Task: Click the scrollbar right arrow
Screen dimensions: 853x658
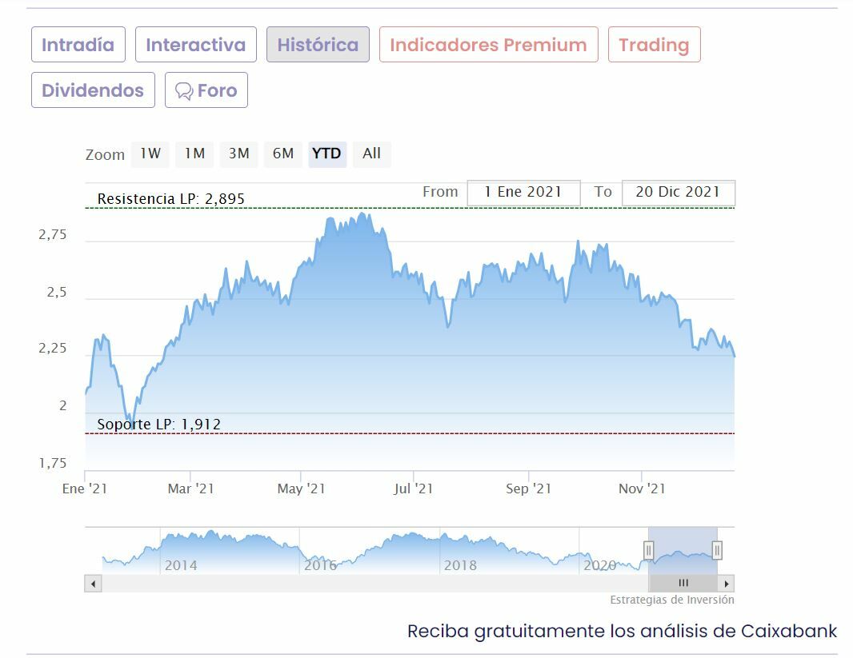Action: (x=726, y=584)
